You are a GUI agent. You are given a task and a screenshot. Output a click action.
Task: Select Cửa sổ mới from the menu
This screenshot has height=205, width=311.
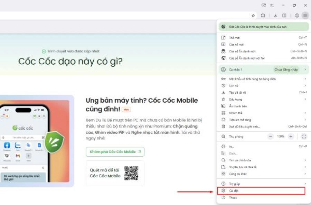click(264, 45)
